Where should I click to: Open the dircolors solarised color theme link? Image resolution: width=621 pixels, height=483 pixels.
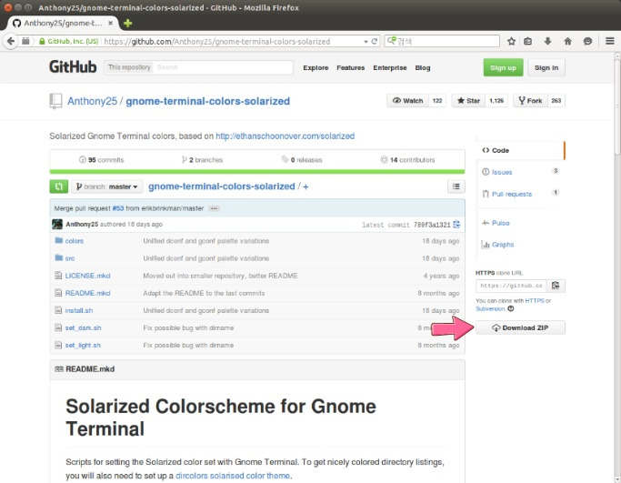[233, 476]
